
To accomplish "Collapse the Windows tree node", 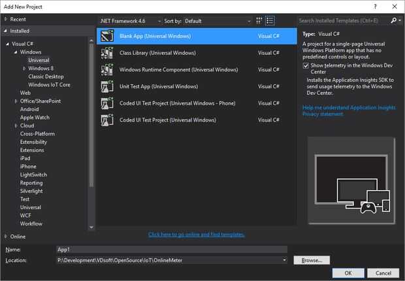I will pos(16,52).
